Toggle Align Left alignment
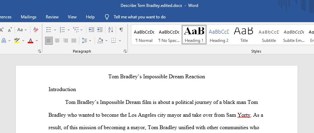 (49, 41)
